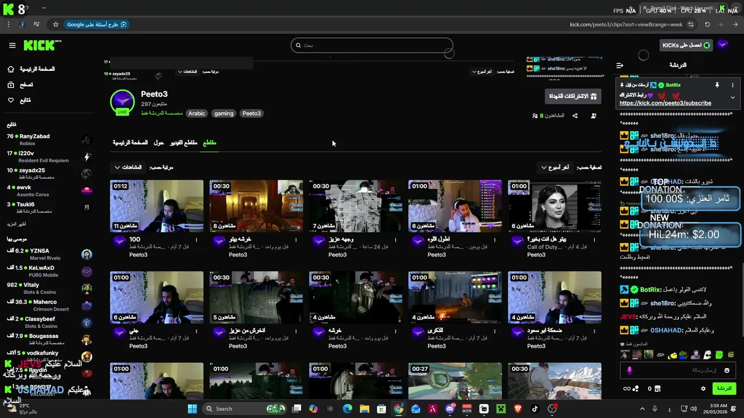Image resolution: width=744 pixels, height=418 pixels.
Task: Open YZNSA recommended channel
Action: [49, 254]
